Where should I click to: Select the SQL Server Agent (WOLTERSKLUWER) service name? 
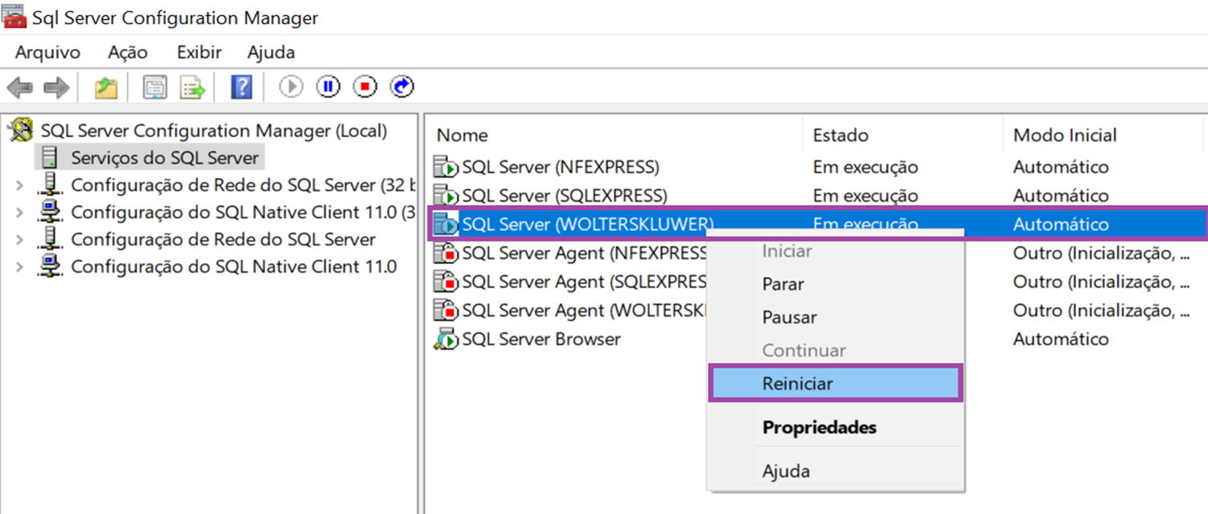585,310
